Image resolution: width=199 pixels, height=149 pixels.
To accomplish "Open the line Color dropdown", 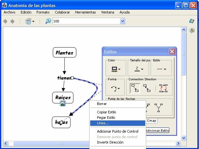I will (x=116, y=69).
